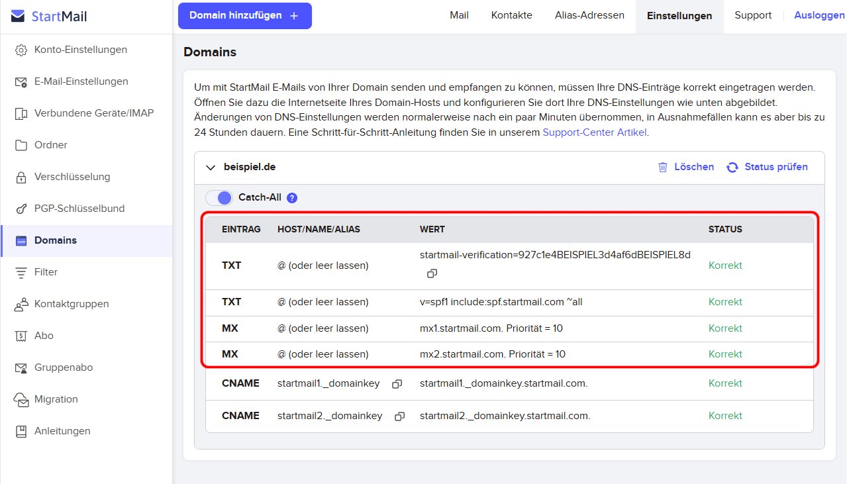Click the Kontaktgruppen people icon
The height and width of the screenshot is (484, 847).
21,304
